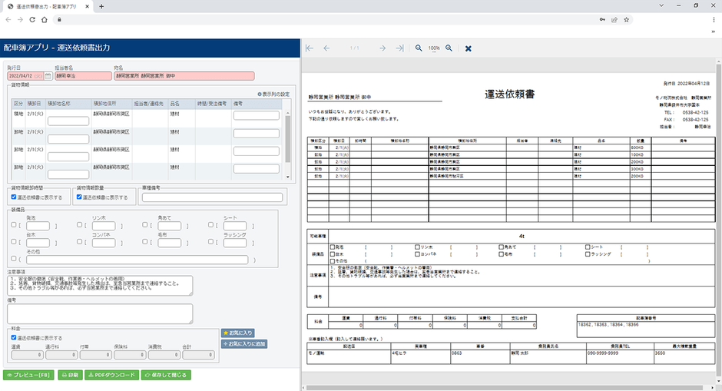Open a new browser tab

point(101,6)
